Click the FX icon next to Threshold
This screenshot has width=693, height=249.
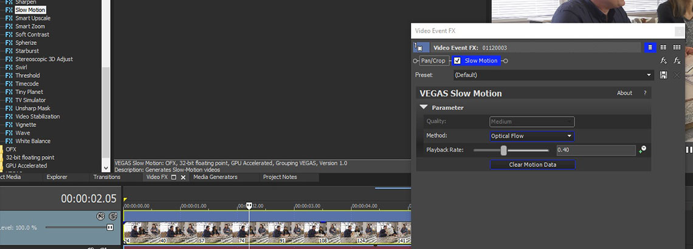point(9,75)
